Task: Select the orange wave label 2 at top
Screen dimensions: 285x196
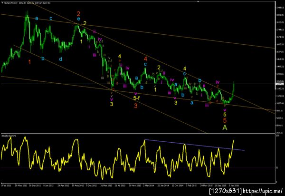Action: (78, 14)
